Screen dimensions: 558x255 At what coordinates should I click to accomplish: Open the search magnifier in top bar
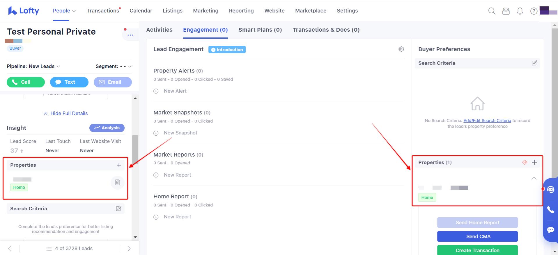coord(492,11)
